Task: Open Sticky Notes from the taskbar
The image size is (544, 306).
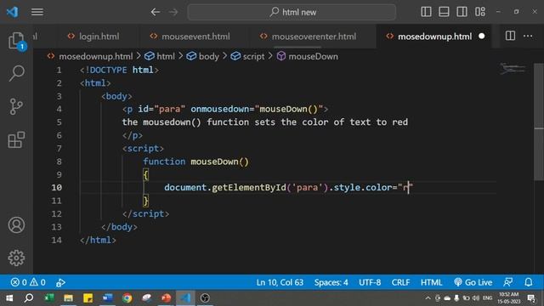Action: pyautogui.click(x=88, y=298)
